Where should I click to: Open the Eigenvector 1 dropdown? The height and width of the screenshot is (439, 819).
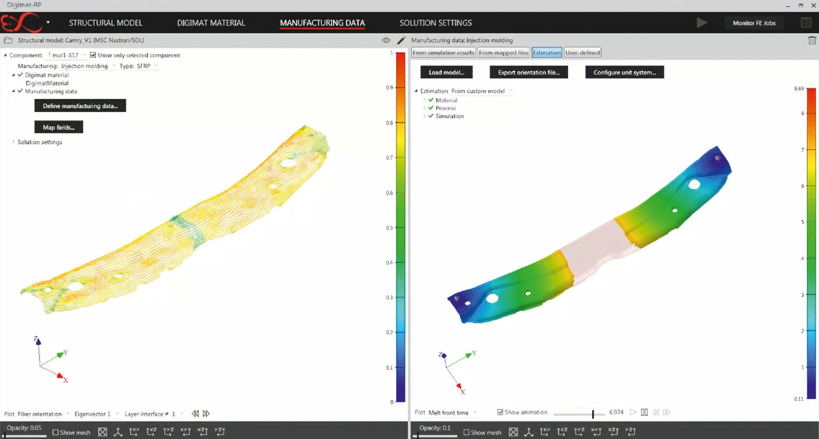tap(96, 414)
